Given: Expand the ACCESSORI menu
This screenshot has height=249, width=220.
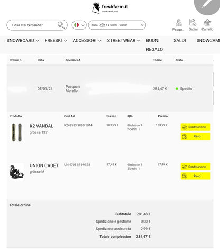Looking at the screenshot, I should tap(87, 41).
